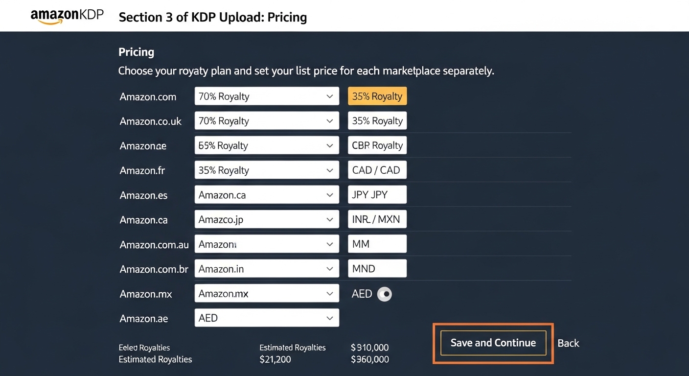Select the AED radio button

pyautogui.click(x=384, y=294)
